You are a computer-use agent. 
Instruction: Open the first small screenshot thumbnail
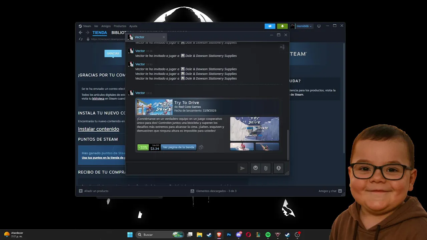click(242, 146)
